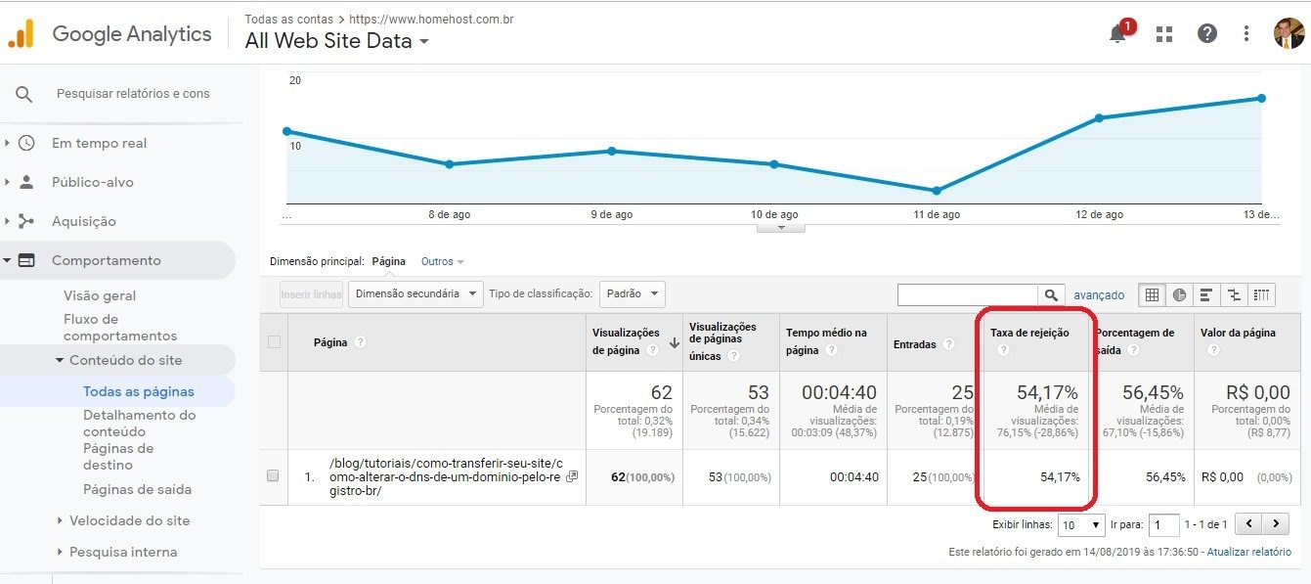Open the notifications bell
Screen dimensions: 1311x584
(x=1118, y=33)
